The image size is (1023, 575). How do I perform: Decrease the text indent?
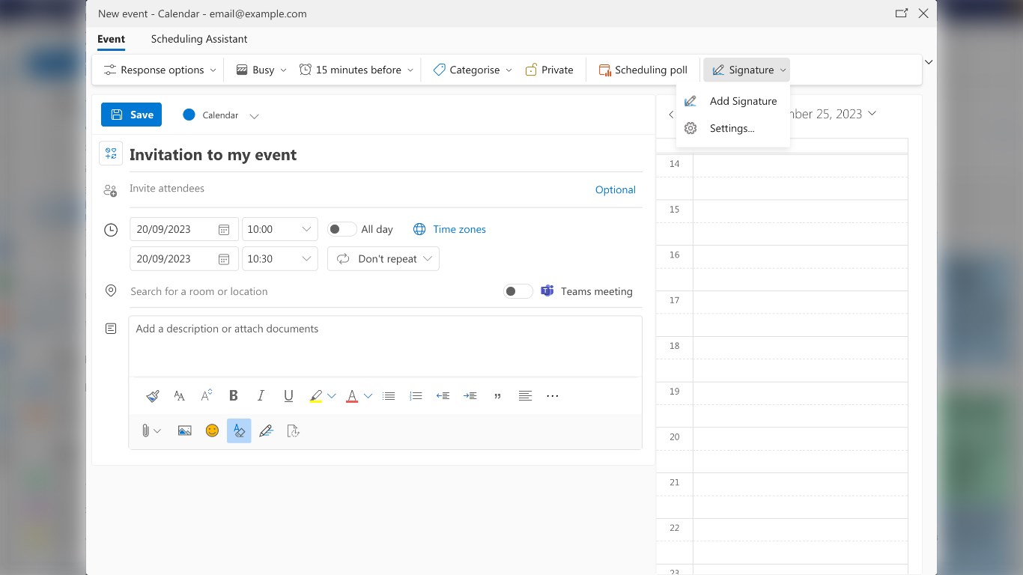443,396
